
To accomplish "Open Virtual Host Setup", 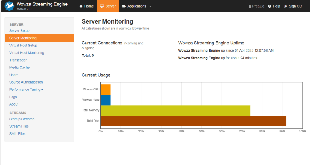I will [23, 46].
